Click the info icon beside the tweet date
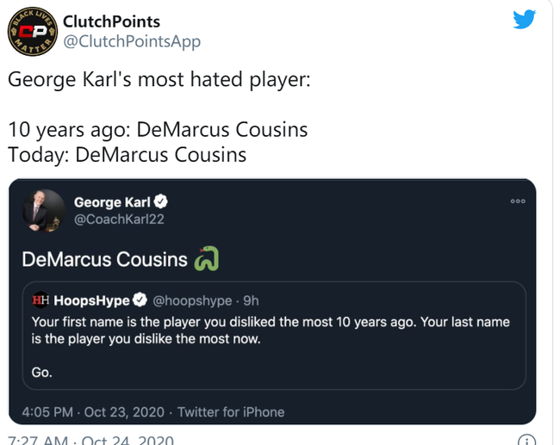The image size is (560, 445). [526, 440]
